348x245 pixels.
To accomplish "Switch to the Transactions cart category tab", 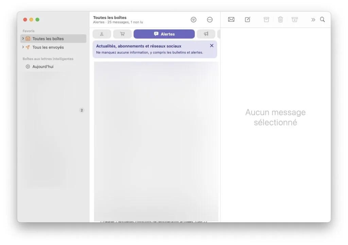I will 122,34.
